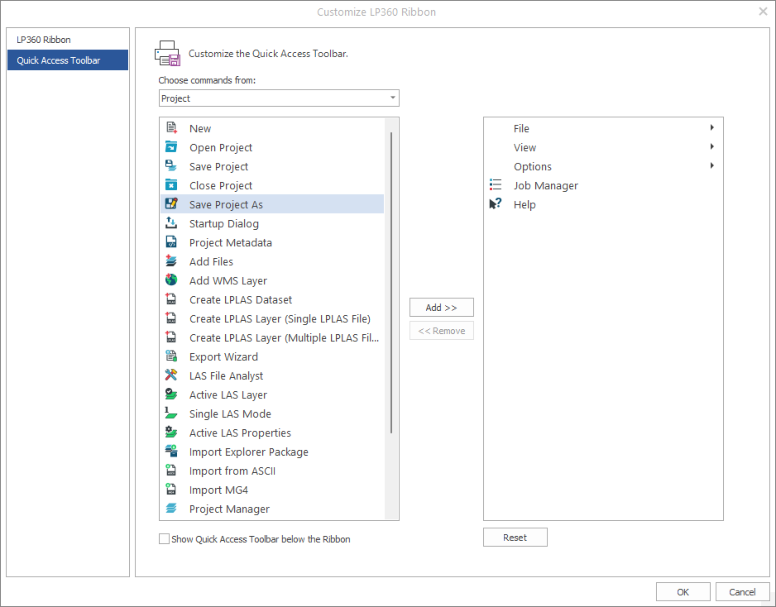Expand the View submenu arrow

pyautogui.click(x=712, y=147)
